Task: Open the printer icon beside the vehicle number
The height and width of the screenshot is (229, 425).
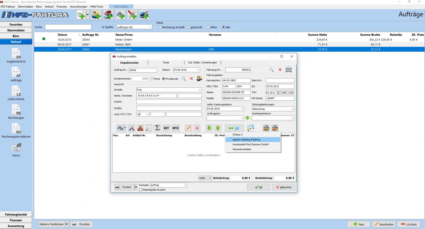Action: coord(288,70)
